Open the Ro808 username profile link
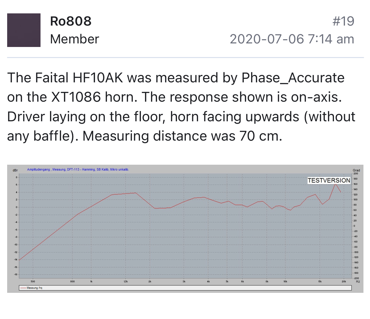Screen dimensions: 370x319 click(71, 21)
